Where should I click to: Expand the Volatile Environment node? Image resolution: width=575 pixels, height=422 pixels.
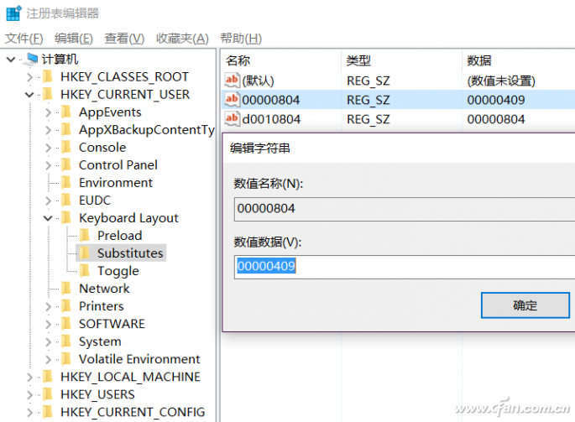(48, 359)
